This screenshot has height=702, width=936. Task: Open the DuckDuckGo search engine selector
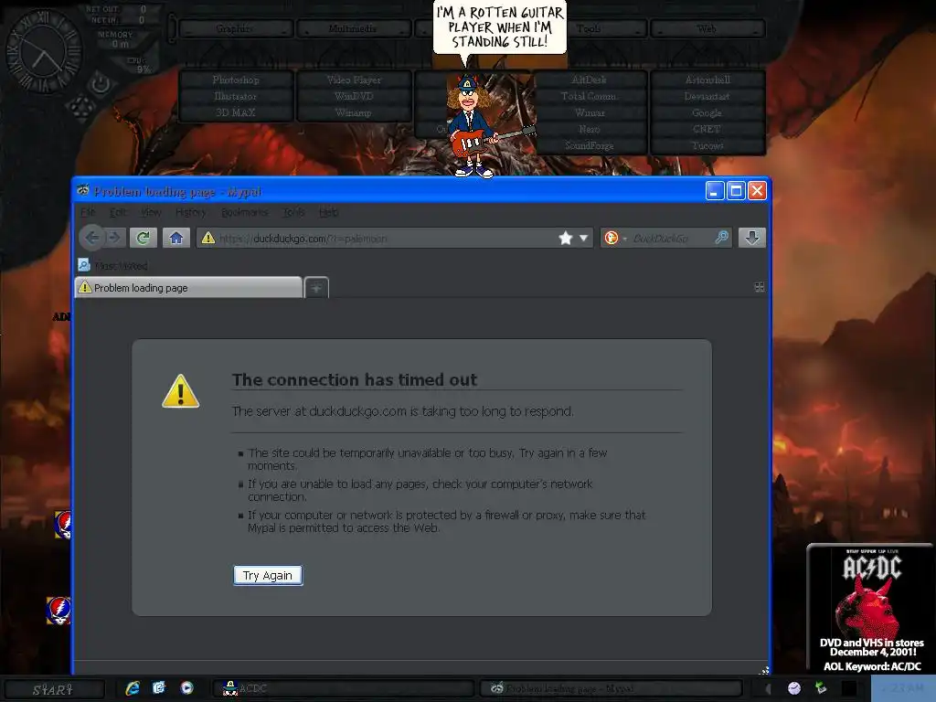click(615, 238)
